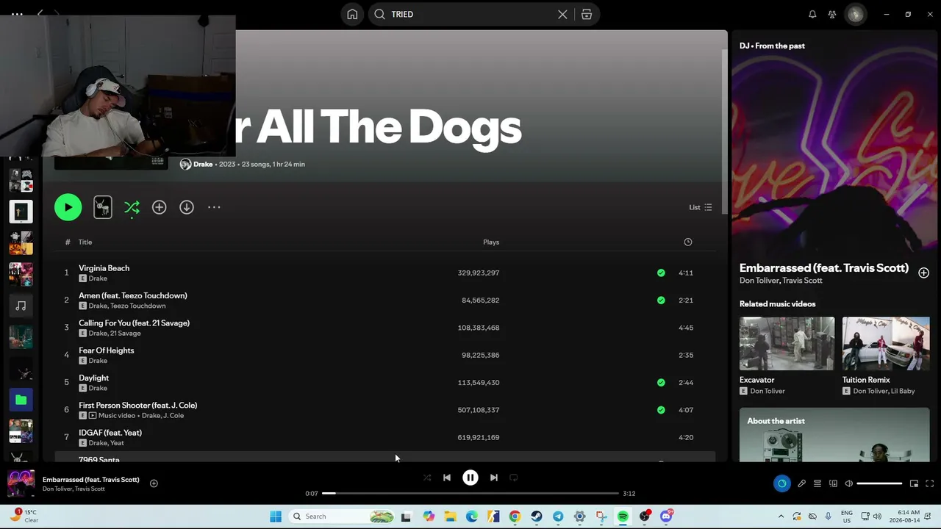Skip to the previous track

[x=446, y=478]
